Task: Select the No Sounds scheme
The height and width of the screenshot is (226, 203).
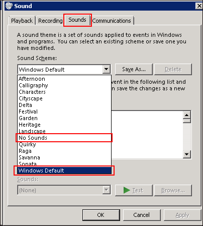Action: [64, 138]
